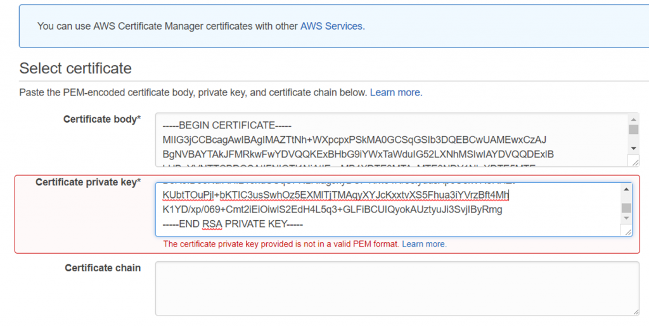Image resolution: width=649 pixels, height=327 pixels.
Task: Open the AWS Services link
Action: [331, 26]
